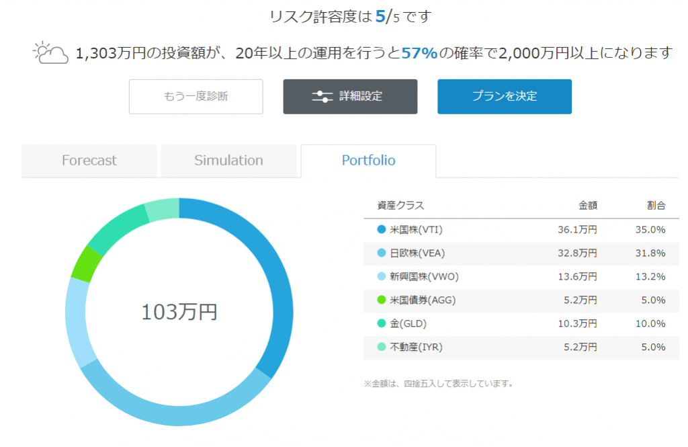
Task: Click the 資産クラス column header
Action: (400, 206)
